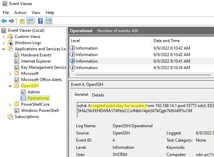The image size is (214, 157).
Task: Click the Forward arrow toolbar icon
Action: [12, 21]
